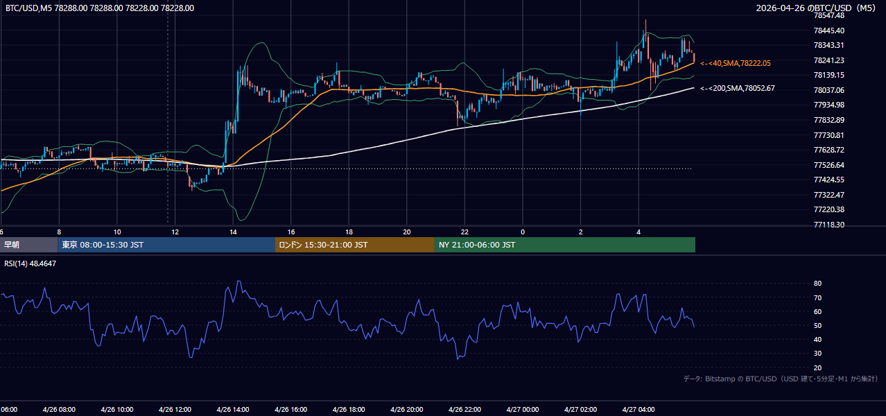This screenshot has height=416, width=886.
Task: Click RSI axis level 80
Action: (817, 284)
